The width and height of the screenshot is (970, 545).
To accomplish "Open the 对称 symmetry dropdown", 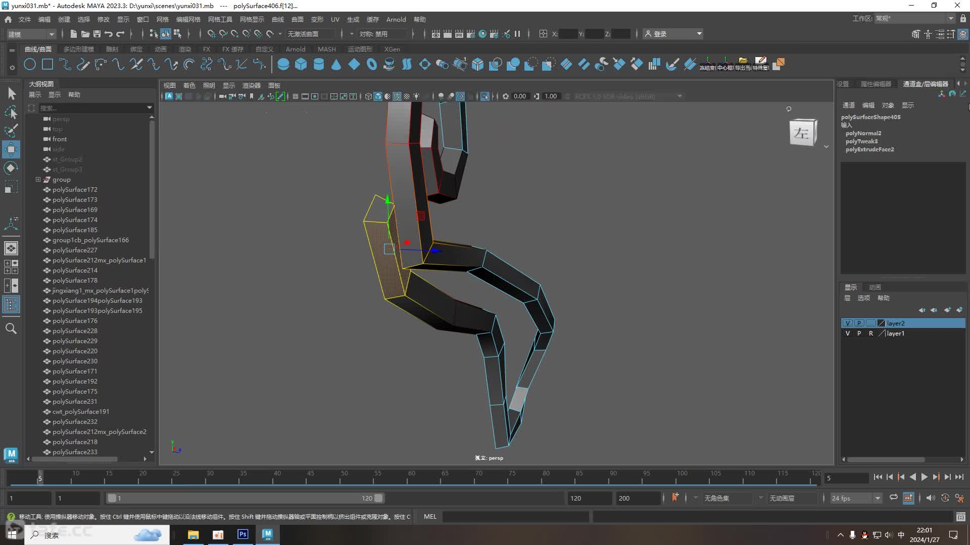I will point(382,34).
